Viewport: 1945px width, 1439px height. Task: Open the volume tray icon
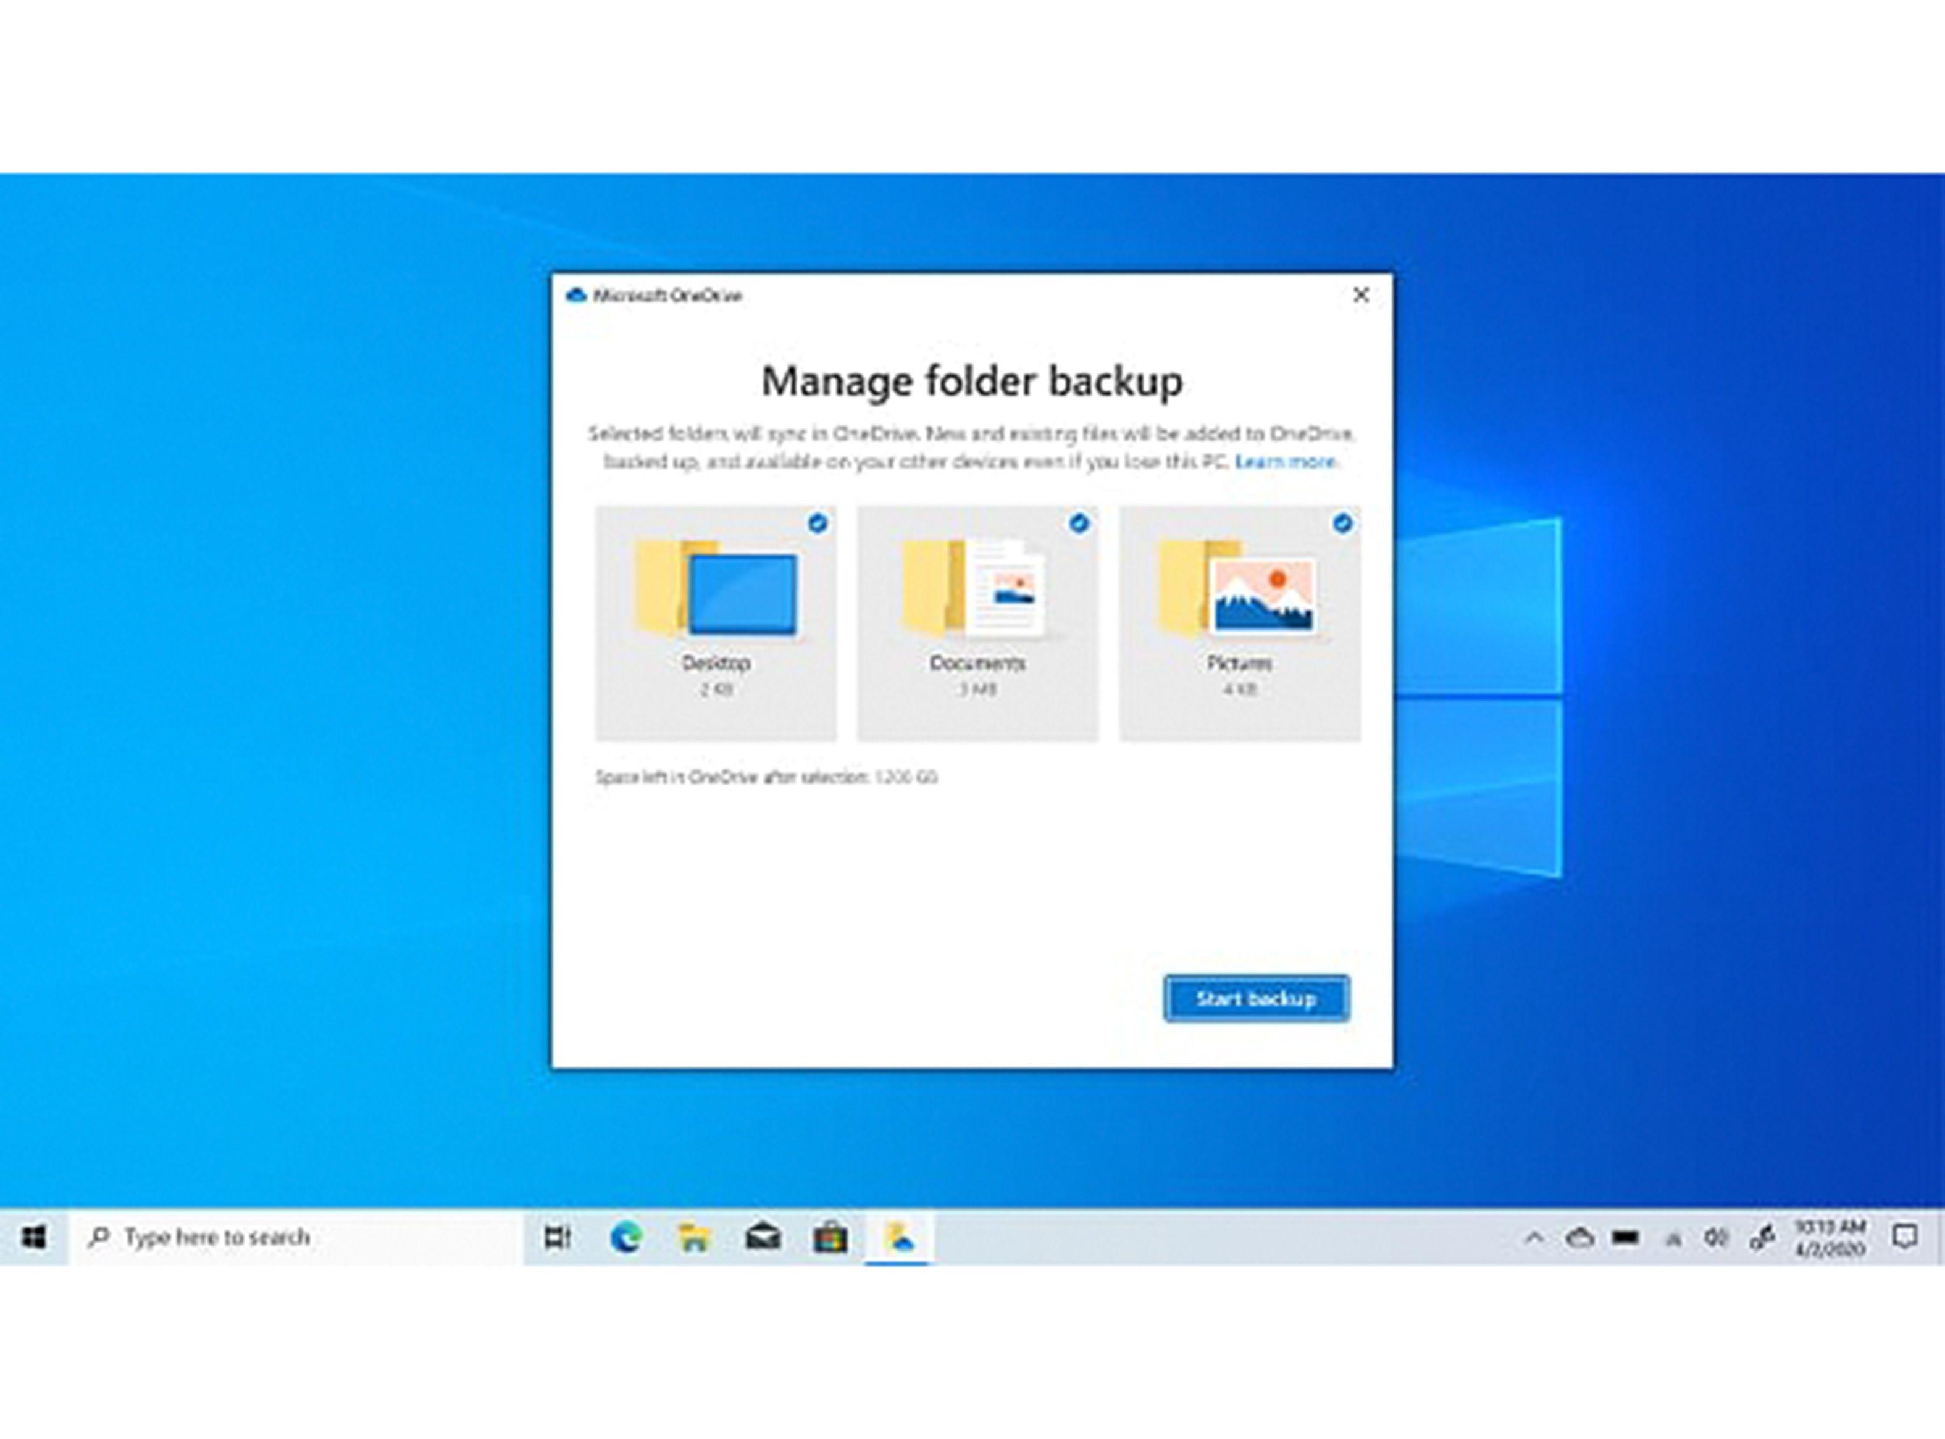[1716, 1238]
